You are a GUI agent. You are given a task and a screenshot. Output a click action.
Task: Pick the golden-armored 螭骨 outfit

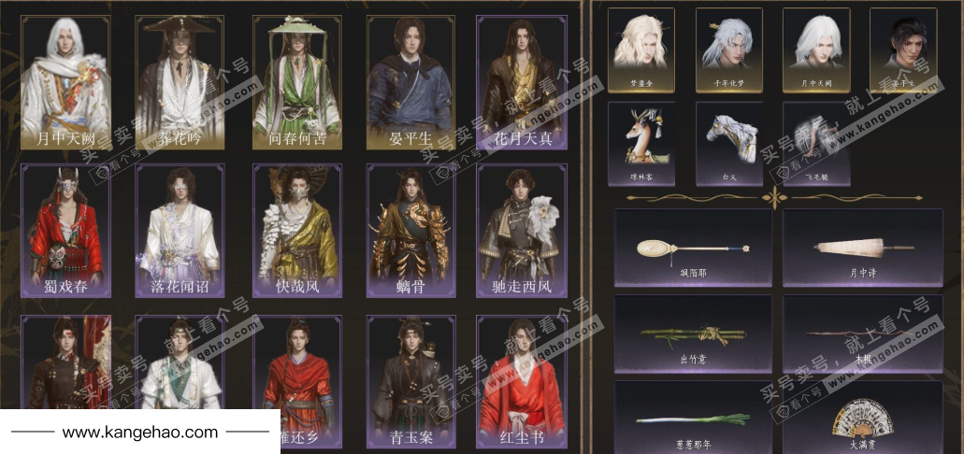tap(410, 231)
